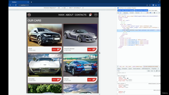169x95 pixels.
Task: Click the More button on the Ferrari card
Action: click(x=92, y=80)
